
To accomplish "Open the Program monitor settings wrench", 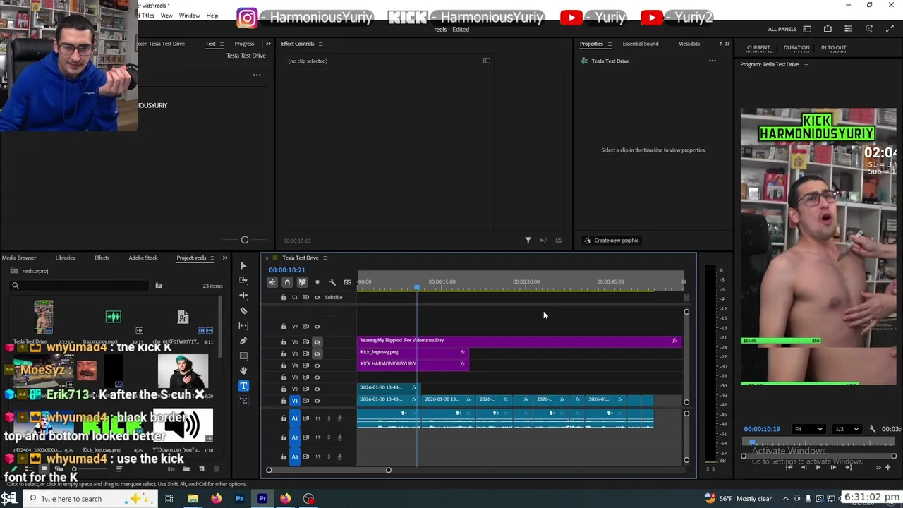I will pyautogui.click(x=872, y=429).
